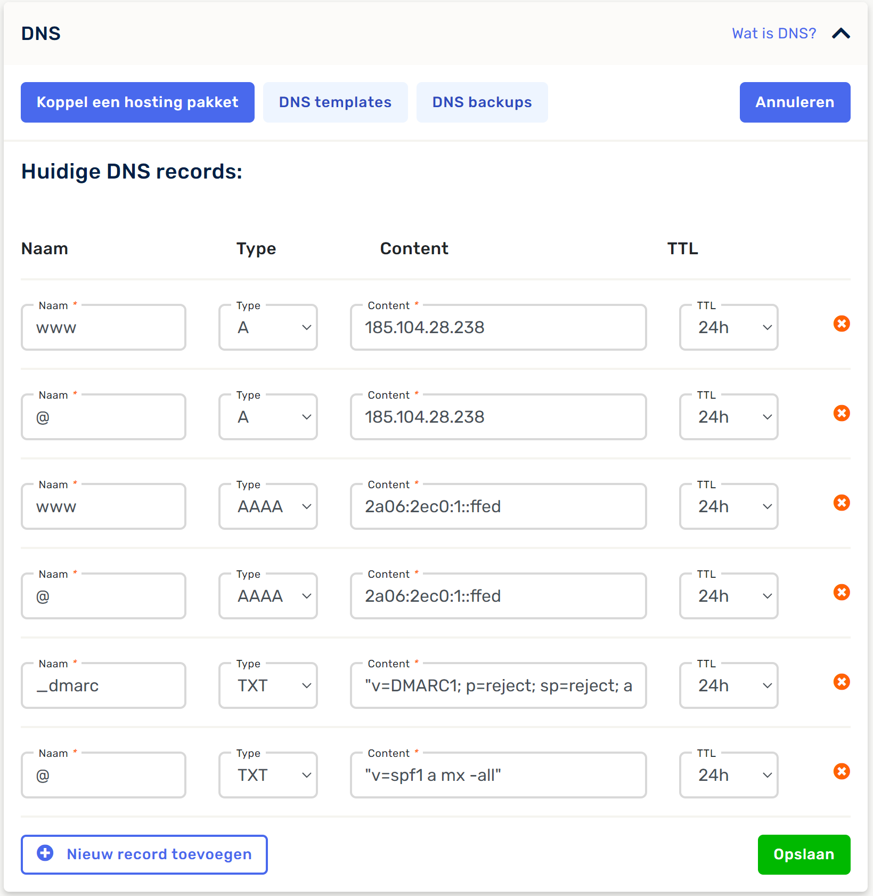This screenshot has width=873, height=896.
Task: Remove the SPF TXT record
Action: pyautogui.click(x=841, y=771)
